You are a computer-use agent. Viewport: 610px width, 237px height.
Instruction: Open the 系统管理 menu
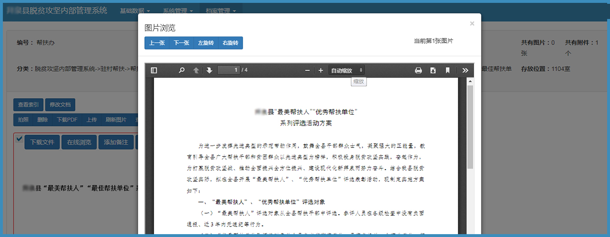[178, 10]
